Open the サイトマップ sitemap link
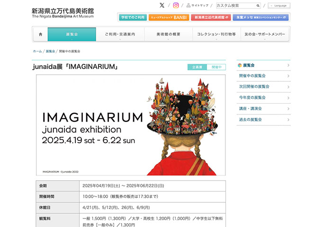Viewport: 322px width, 227px height. tap(197, 6)
